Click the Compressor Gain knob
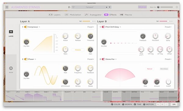 pos(91,50)
